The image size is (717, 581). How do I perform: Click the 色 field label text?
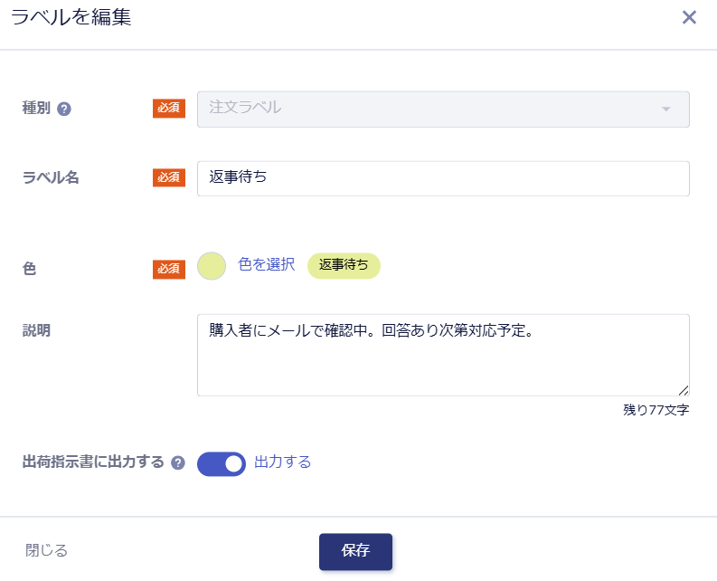(29, 269)
